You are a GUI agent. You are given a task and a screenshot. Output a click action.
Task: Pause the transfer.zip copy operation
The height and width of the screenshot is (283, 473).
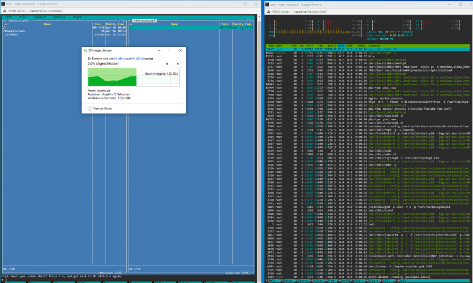(167, 64)
